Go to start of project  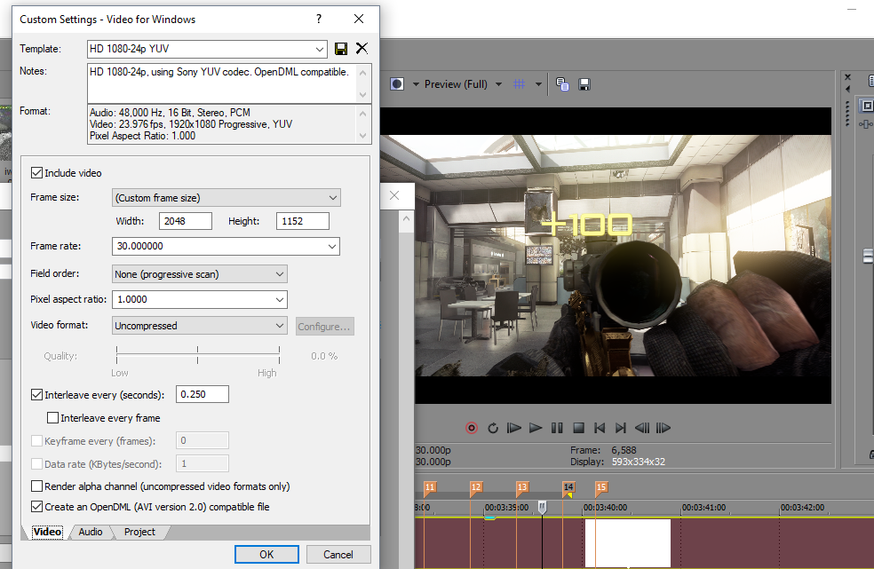click(600, 428)
